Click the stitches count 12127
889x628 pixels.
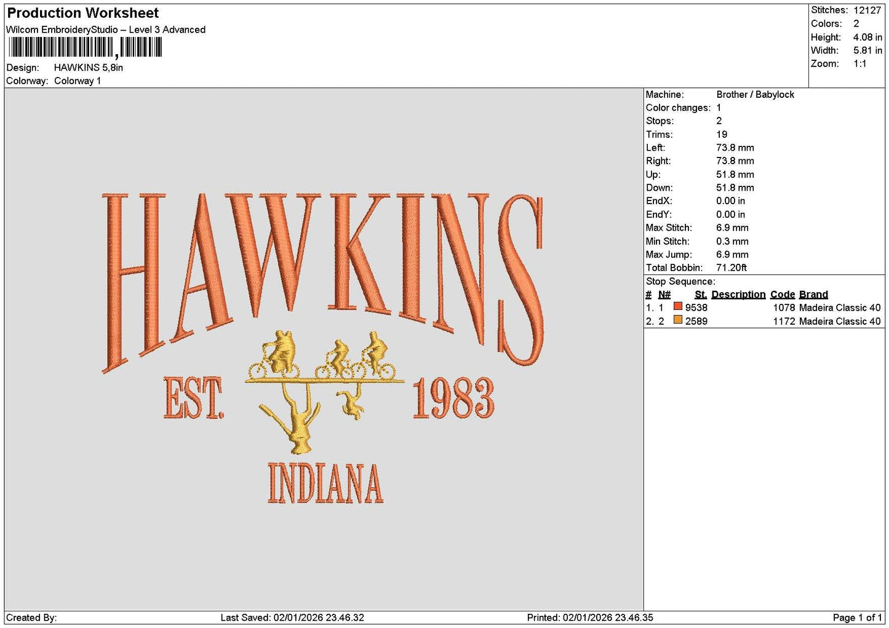(867, 10)
